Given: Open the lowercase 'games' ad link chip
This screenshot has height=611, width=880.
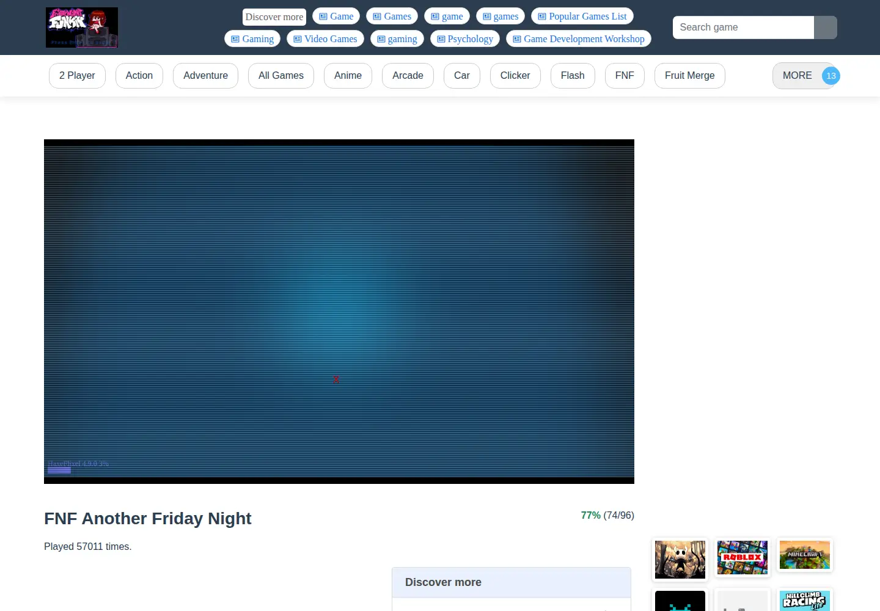Looking at the screenshot, I should 501,16.
